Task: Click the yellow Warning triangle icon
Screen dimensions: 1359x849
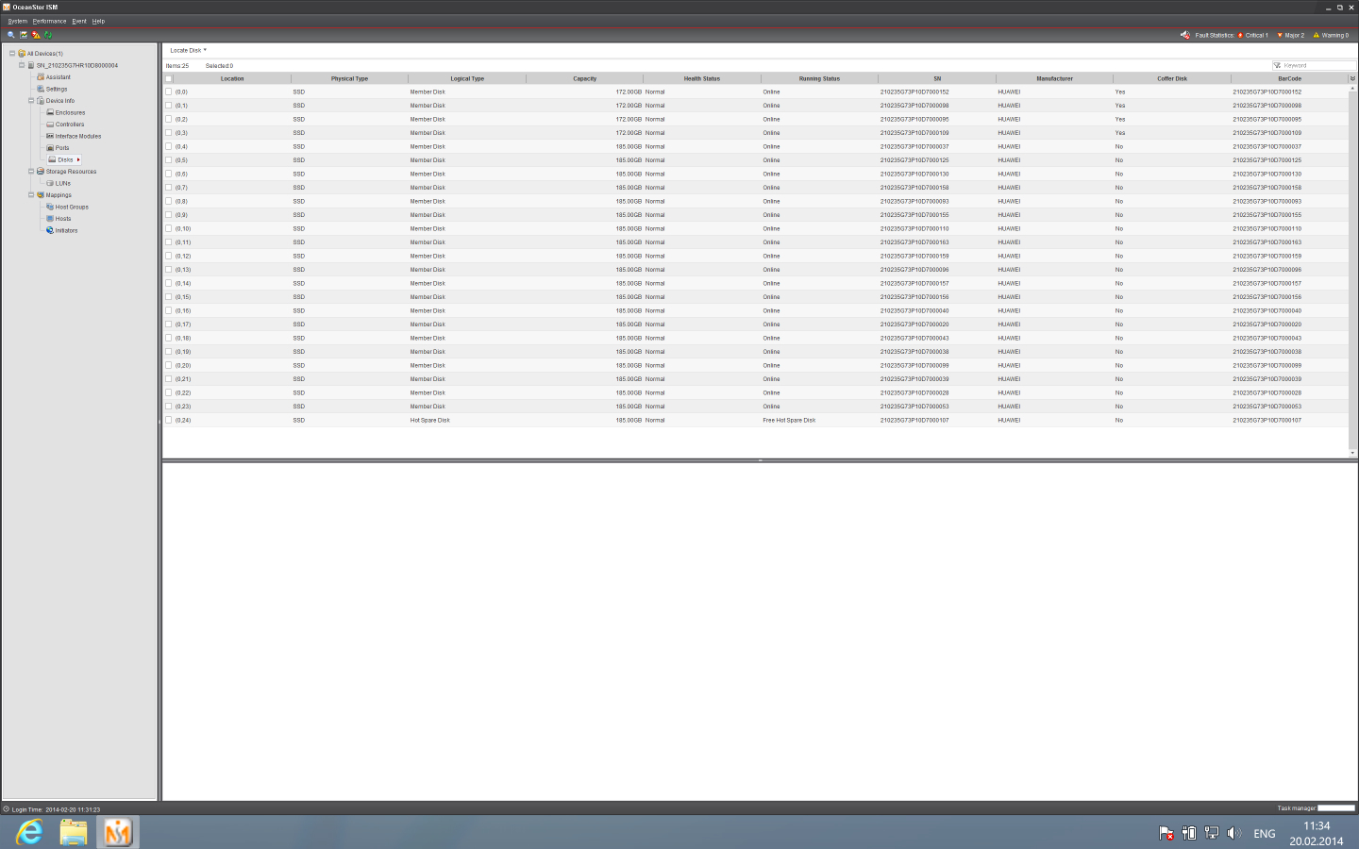Action: tap(1317, 35)
